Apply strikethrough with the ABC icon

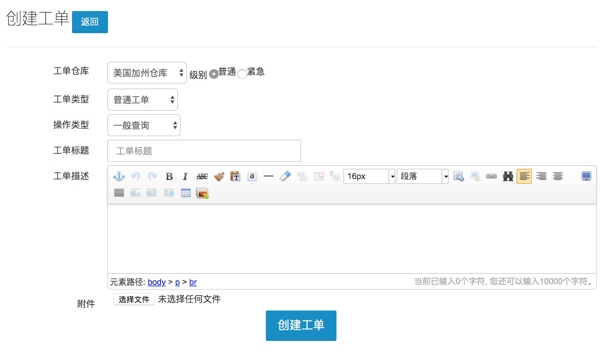pyautogui.click(x=202, y=176)
